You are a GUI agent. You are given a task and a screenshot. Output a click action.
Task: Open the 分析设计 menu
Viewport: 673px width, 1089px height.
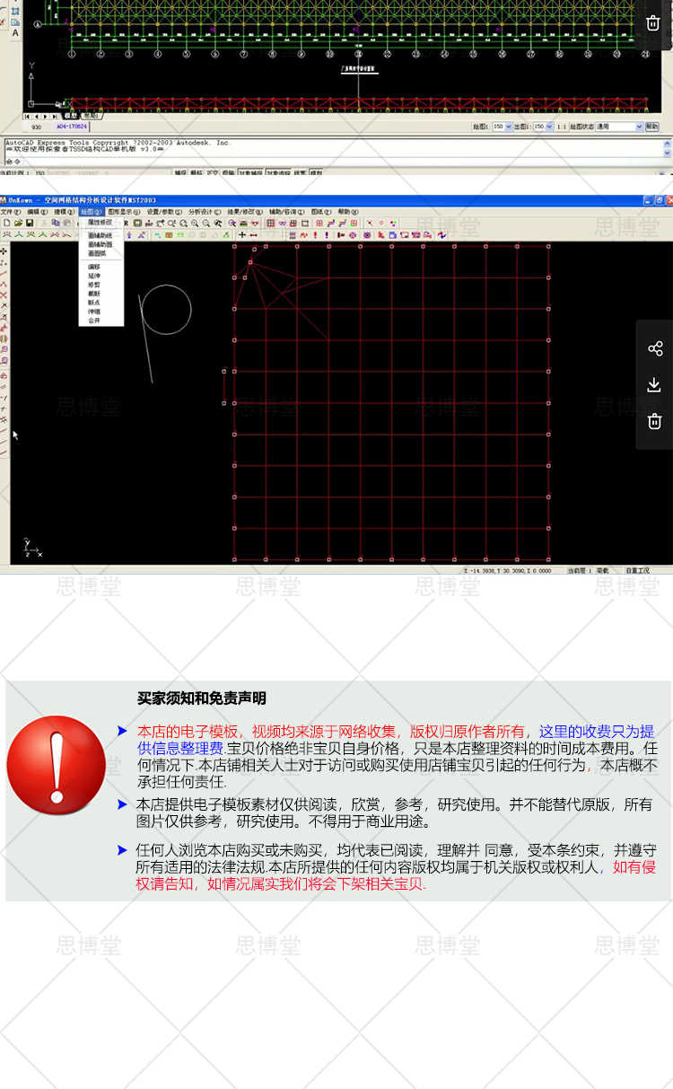pos(204,212)
